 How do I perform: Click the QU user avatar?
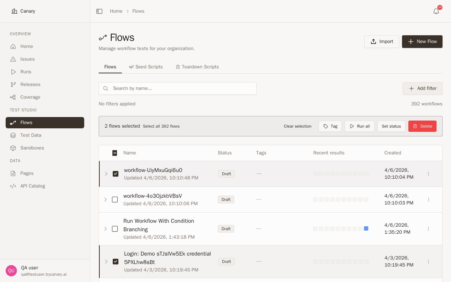pos(11,271)
